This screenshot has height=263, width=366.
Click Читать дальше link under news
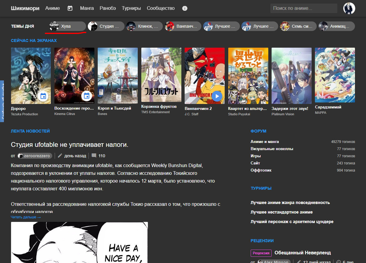[x=26, y=217]
